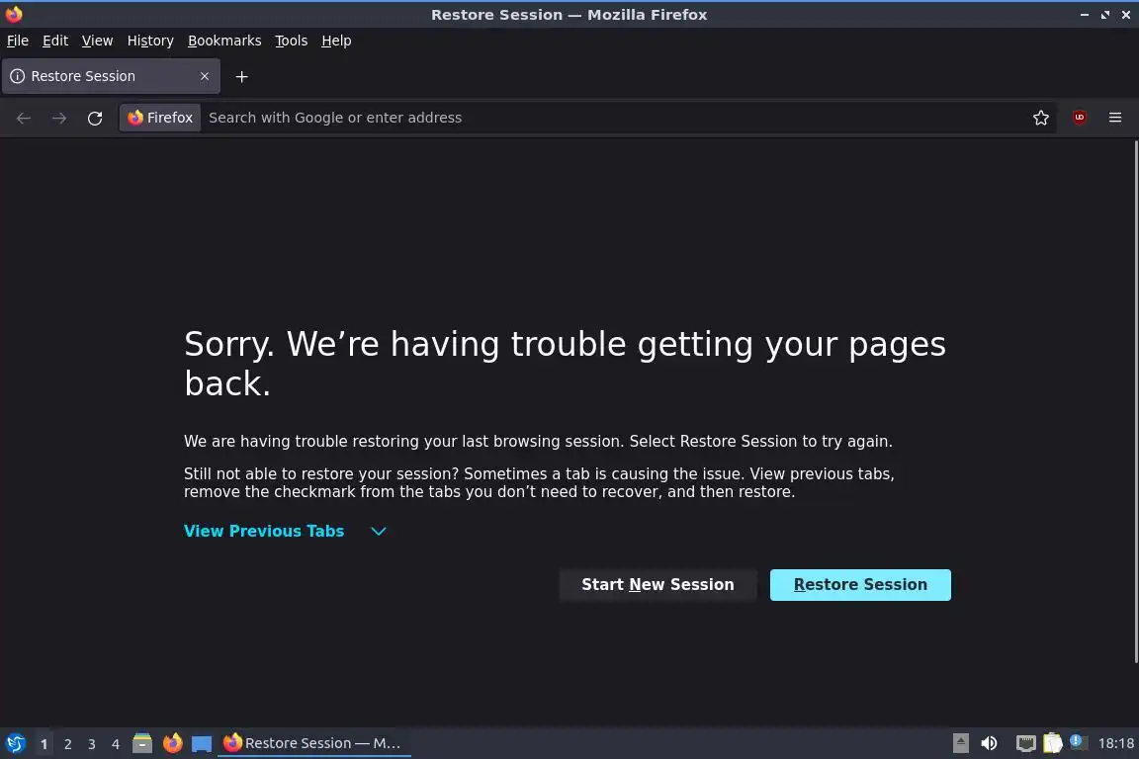Open the Edit menu

click(x=55, y=41)
